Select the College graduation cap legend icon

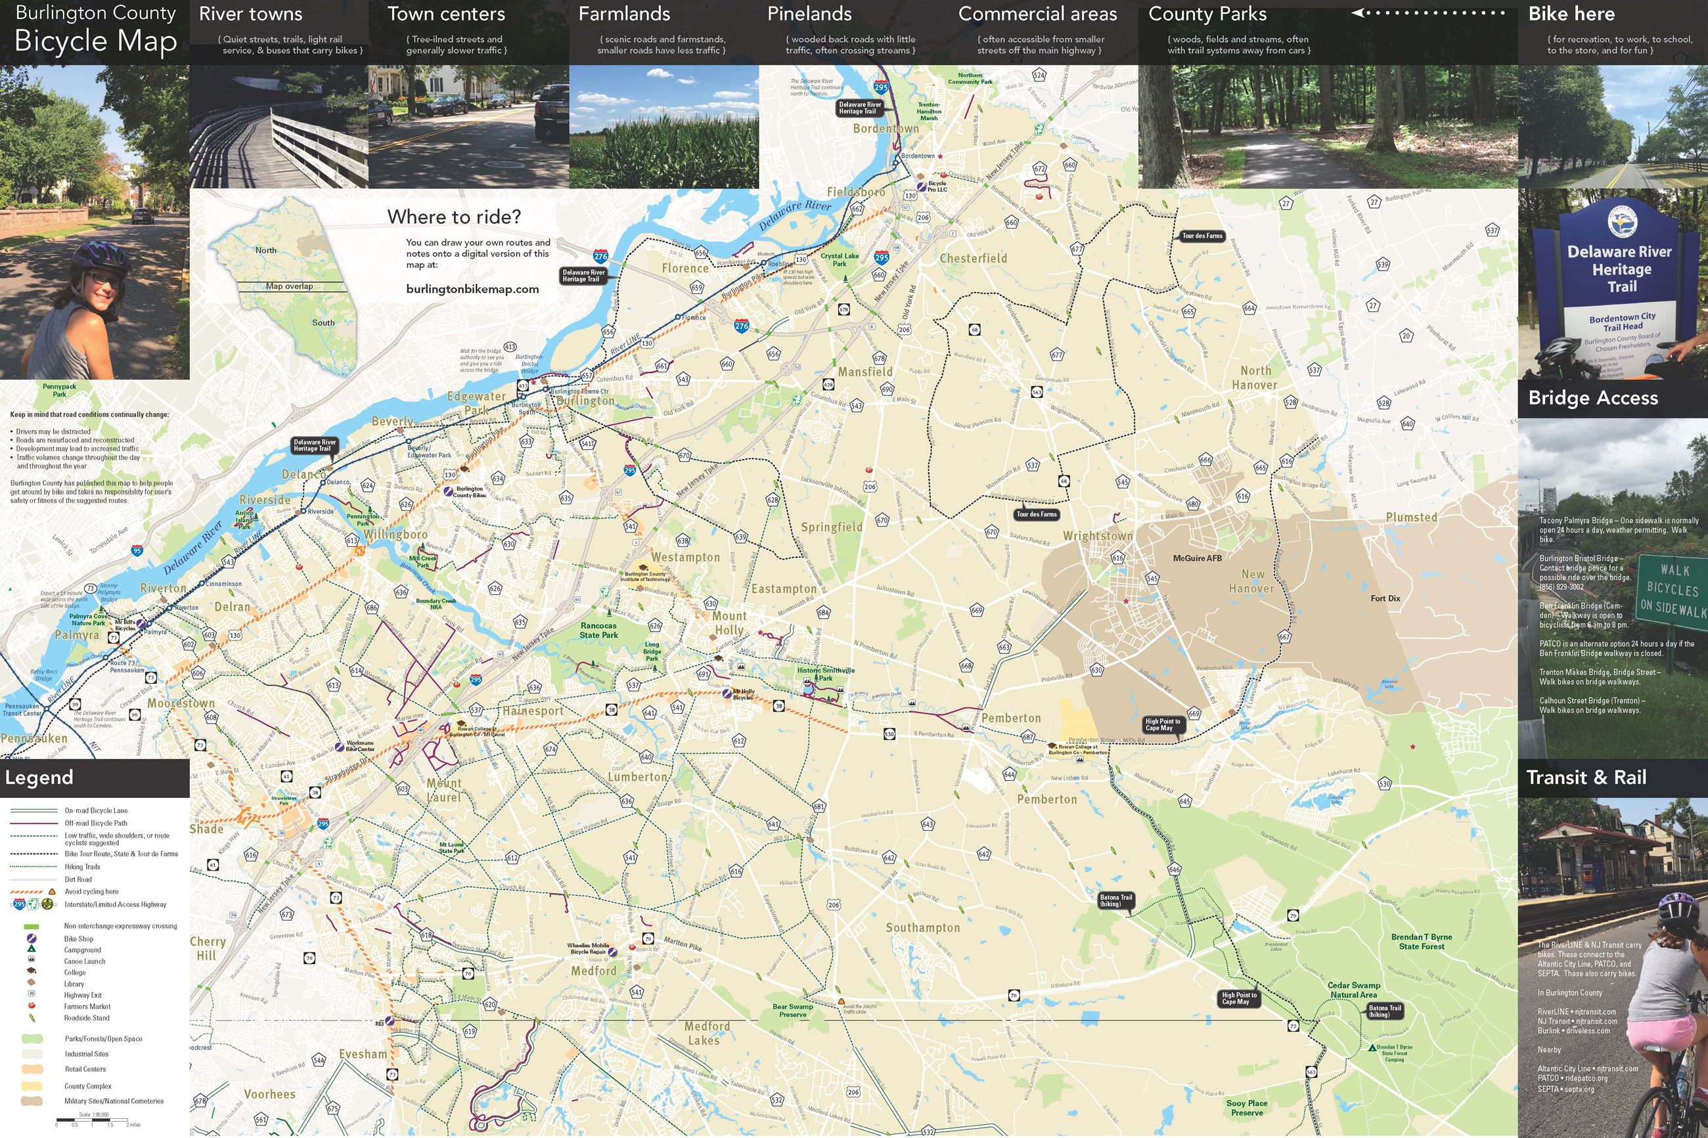click(x=33, y=972)
